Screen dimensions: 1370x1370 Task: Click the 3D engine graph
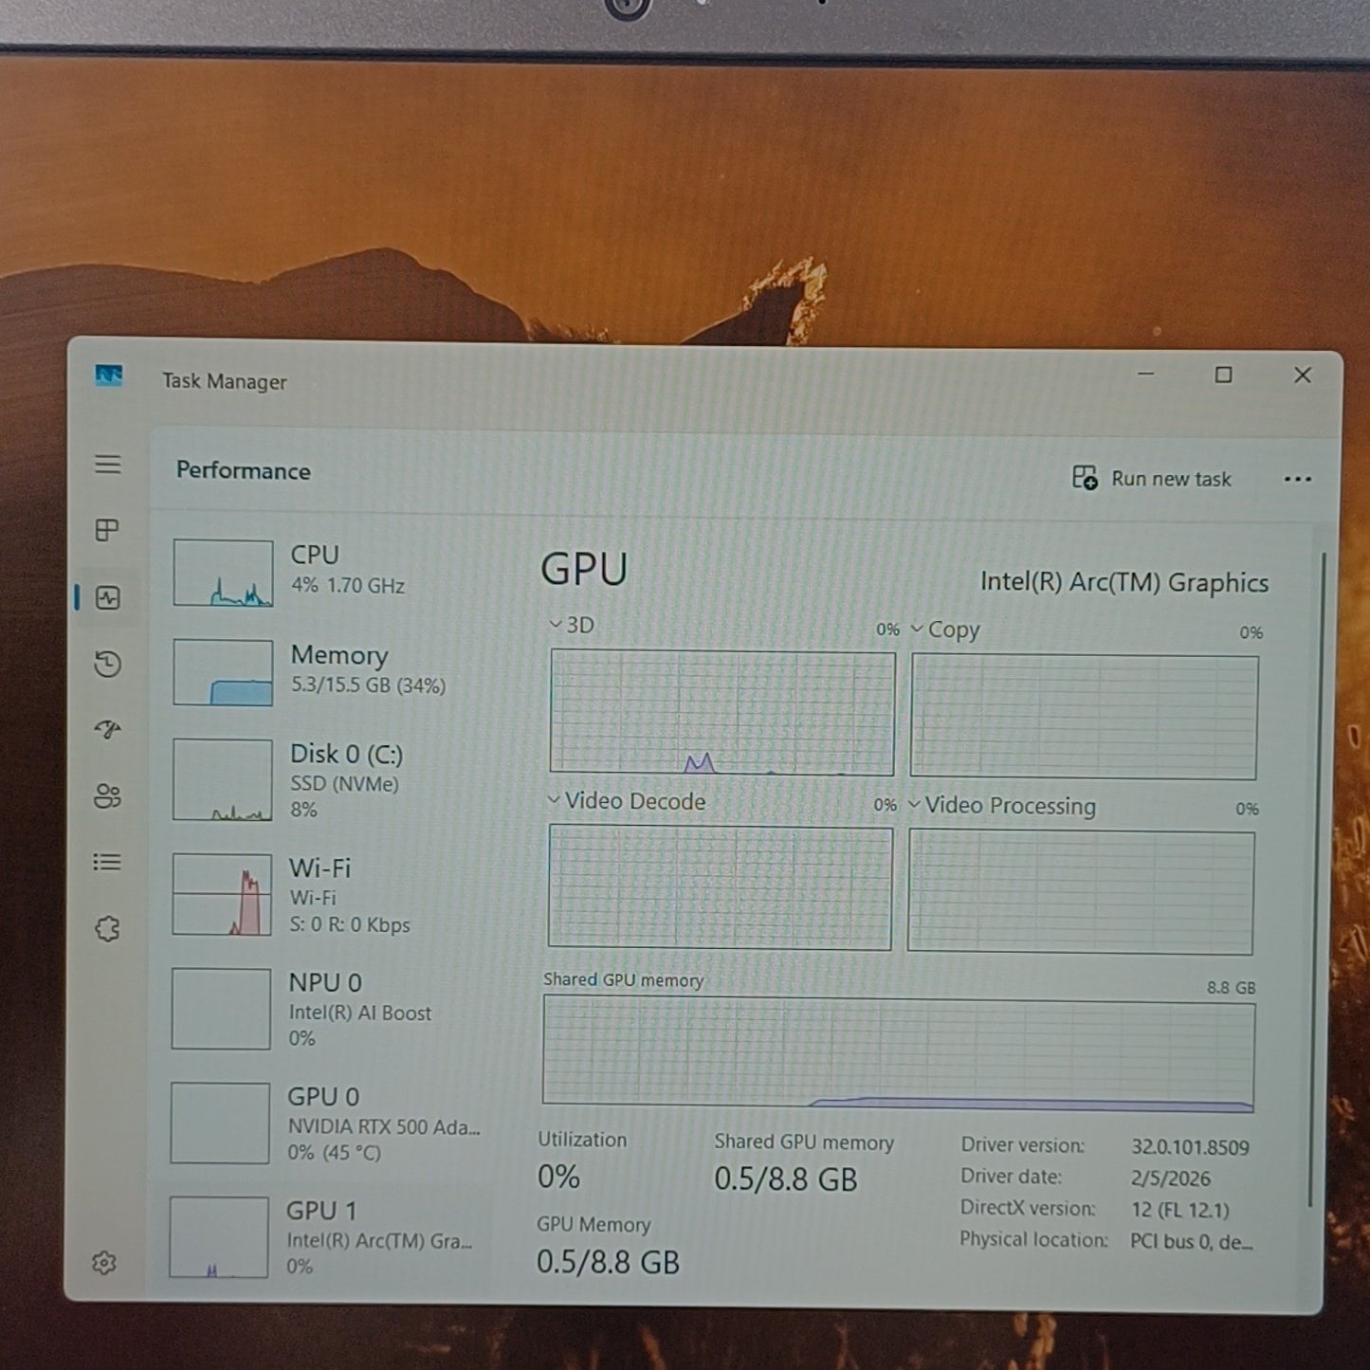pos(722,712)
